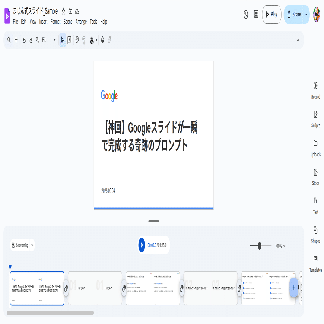The height and width of the screenshot is (324, 324).
Task: Add a new scene with plus button
Action: point(294,288)
